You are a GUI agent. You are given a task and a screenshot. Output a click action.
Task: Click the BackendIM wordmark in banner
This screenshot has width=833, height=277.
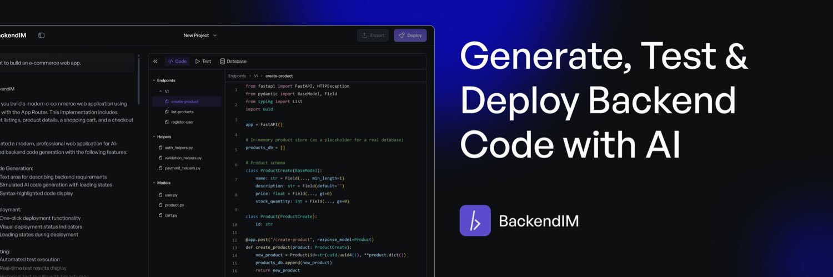tap(539, 221)
